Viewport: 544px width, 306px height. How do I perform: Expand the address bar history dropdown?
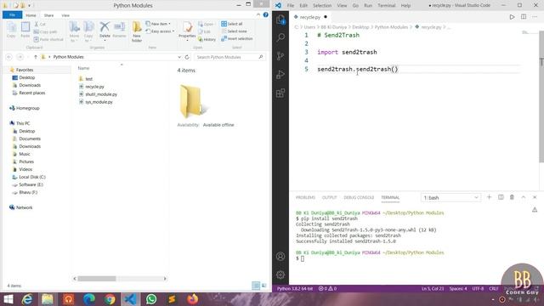[179, 57]
